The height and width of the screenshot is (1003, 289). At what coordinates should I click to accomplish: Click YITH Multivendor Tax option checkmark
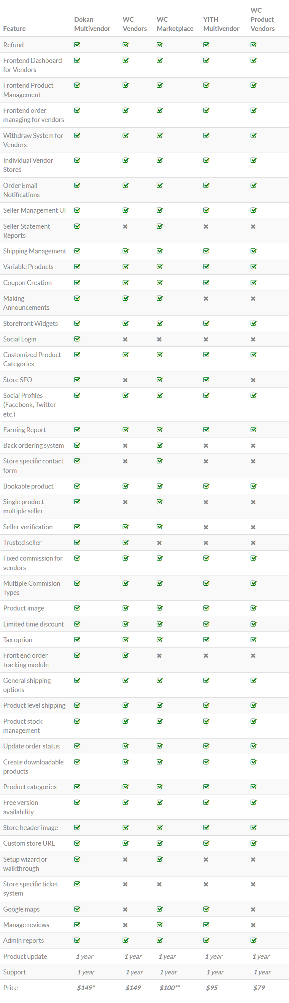tap(206, 640)
